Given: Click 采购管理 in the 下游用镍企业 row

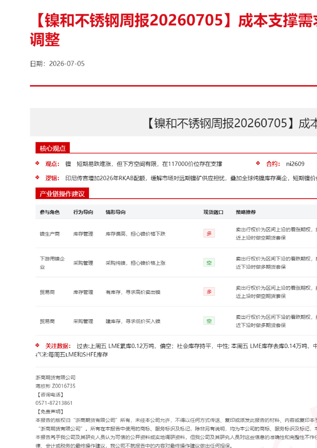Looking at the screenshot, I should tap(83, 263).
